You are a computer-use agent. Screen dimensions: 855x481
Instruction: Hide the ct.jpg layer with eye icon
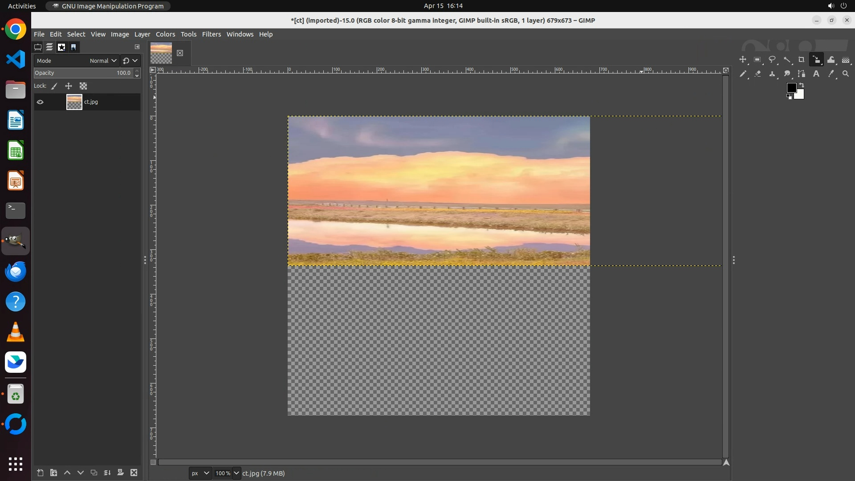coord(40,102)
